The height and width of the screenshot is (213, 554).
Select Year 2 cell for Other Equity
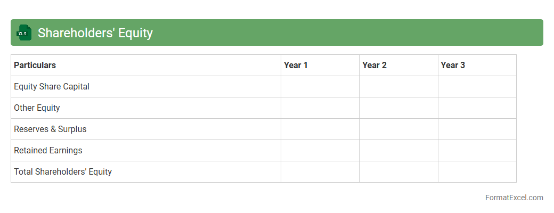(398, 108)
